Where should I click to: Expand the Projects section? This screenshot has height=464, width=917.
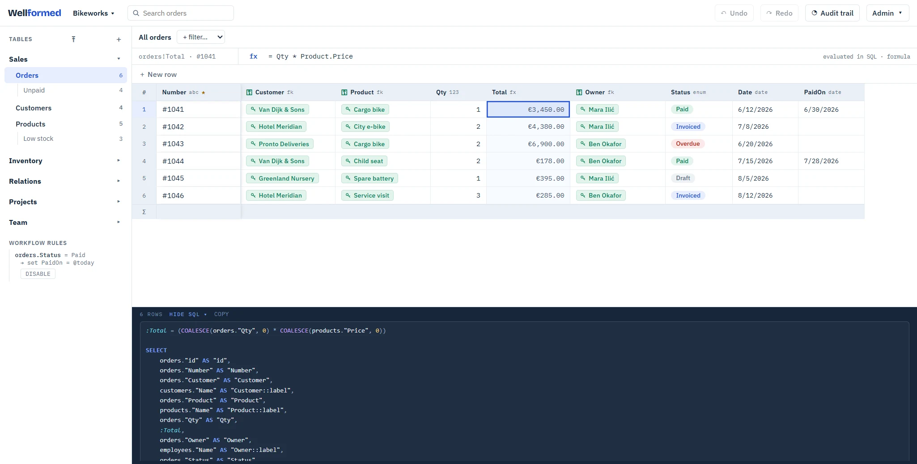(119, 202)
